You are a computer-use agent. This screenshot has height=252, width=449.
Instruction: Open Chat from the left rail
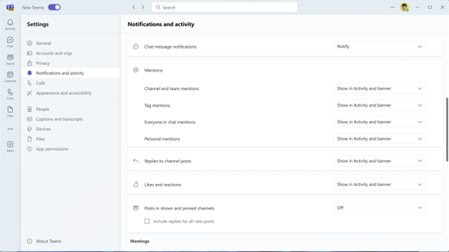point(10,41)
